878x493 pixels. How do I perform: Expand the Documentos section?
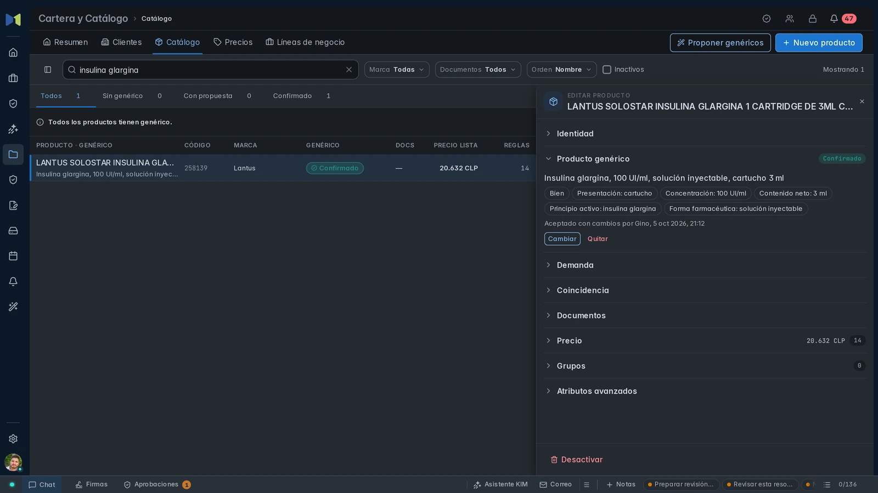[x=705, y=316]
